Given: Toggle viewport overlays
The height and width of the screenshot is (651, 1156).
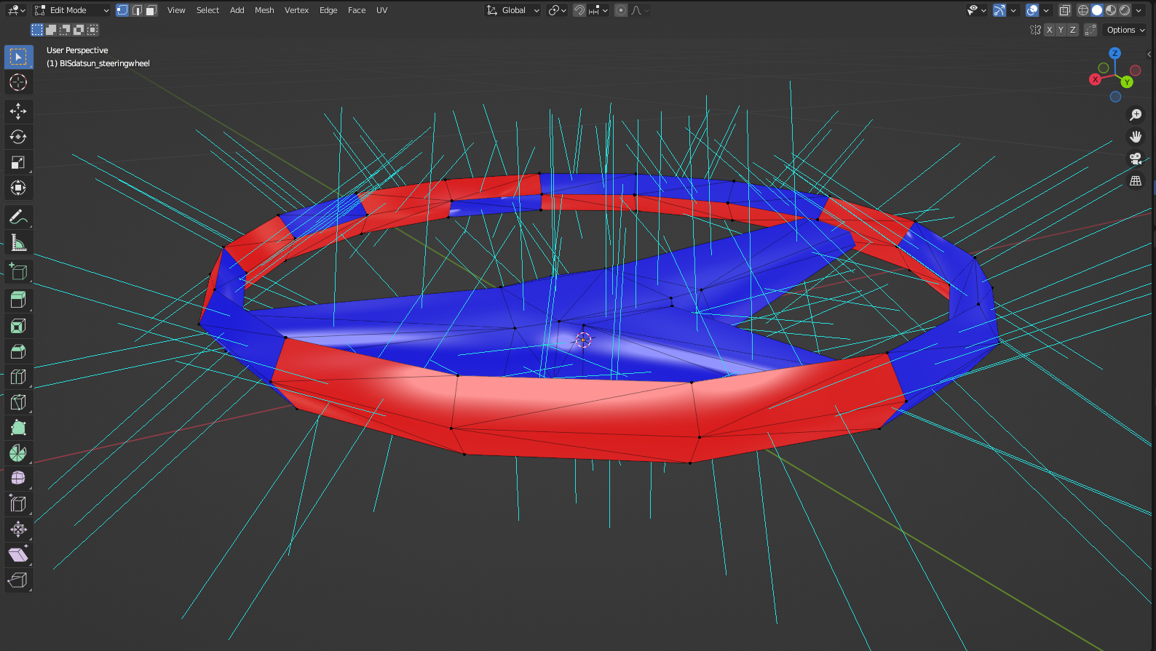Looking at the screenshot, I should [x=1032, y=10].
